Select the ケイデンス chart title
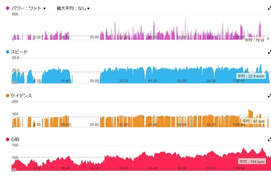271x176 pixels. (22, 96)
